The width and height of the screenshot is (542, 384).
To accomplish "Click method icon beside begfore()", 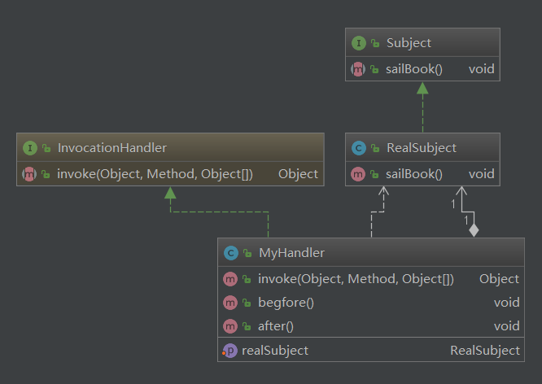I will pos(230,303).
